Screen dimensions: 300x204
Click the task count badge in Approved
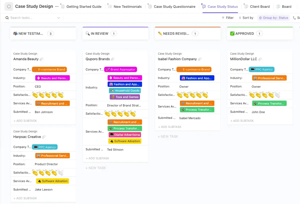pos(259,33)
